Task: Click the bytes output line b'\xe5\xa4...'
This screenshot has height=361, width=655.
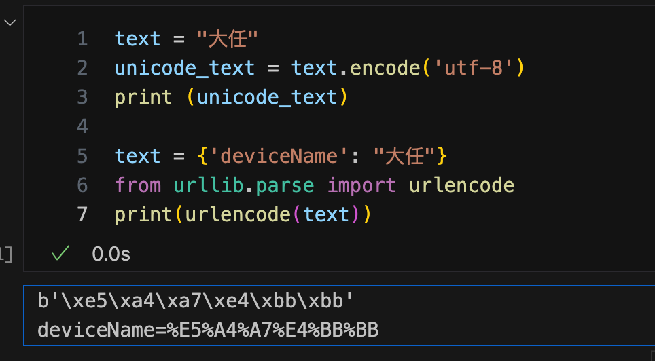Action: click(x=196, y=301)
